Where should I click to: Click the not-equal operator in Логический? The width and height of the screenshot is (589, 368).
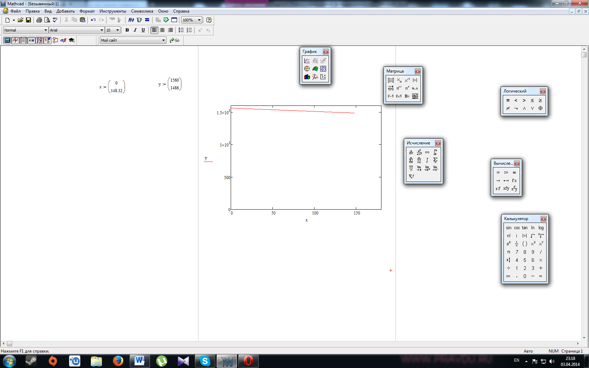508,108
